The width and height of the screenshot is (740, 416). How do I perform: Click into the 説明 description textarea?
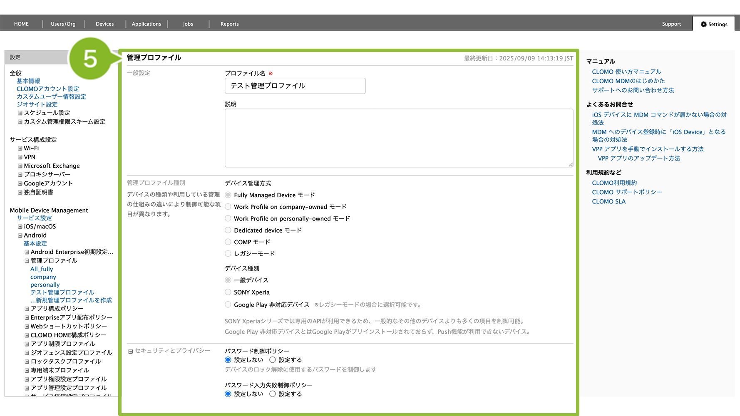coord(399,138)
